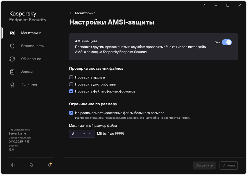Return to Мониторинг via back arrow
This screenshot has height=175, width=247.
point(71,13)
